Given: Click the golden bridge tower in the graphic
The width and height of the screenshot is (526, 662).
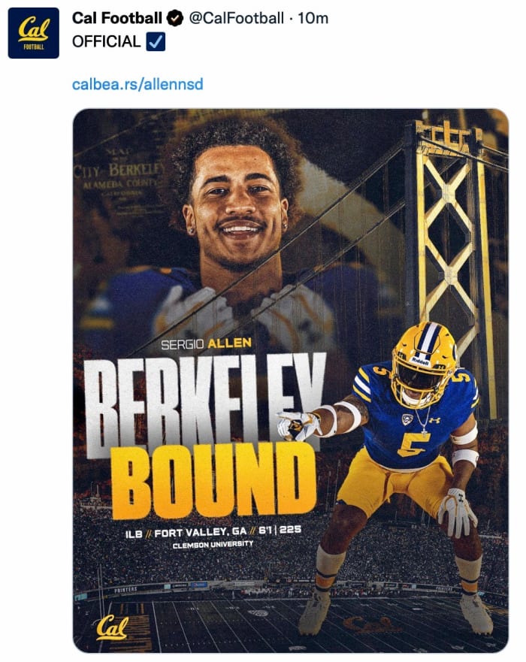Looking at the screenshot, I should (x=454, y=225).
